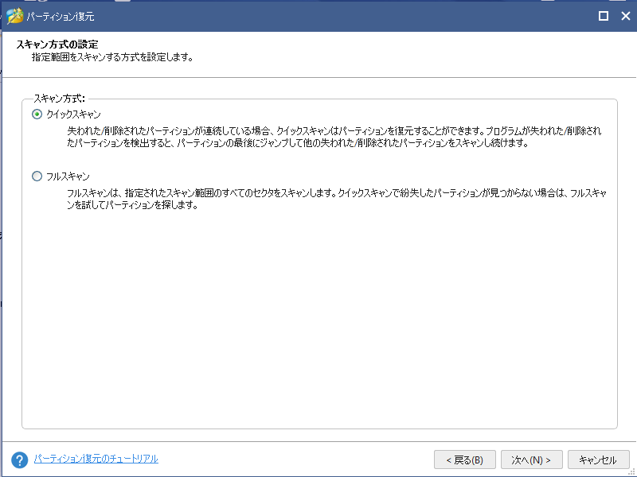The height and width of the screenshot is (477, 637).
Task: Maximize the パーティション復元 window
Action: [x=604, y=16]
